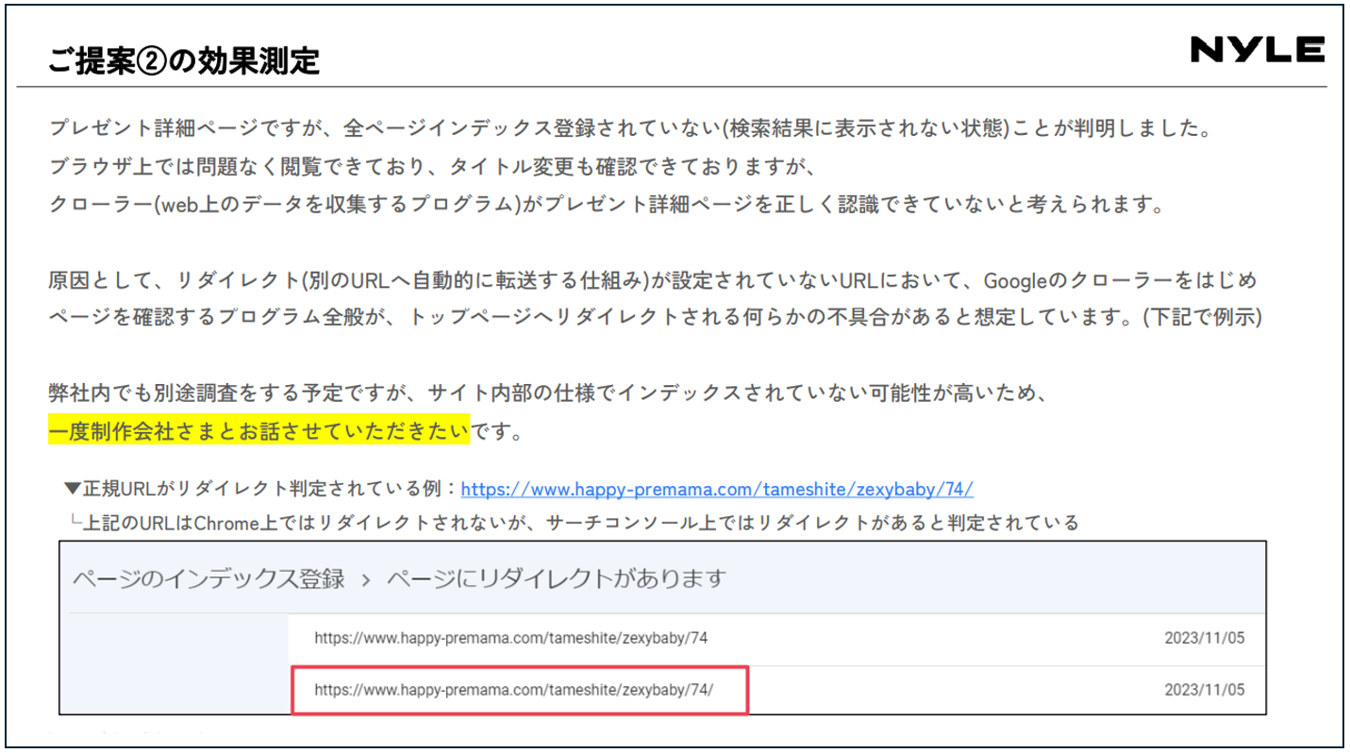This screenshot has height=753, width=1350.
Task: Click the line starting '原因として、リダイレクト'
Action: (x=653, y=280)
